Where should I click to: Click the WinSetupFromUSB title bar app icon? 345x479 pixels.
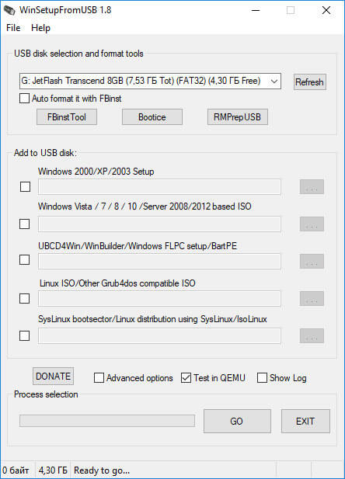(x=9, y=10)
